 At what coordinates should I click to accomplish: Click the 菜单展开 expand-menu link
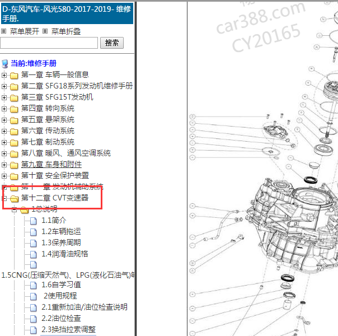[x=25, y=31]
